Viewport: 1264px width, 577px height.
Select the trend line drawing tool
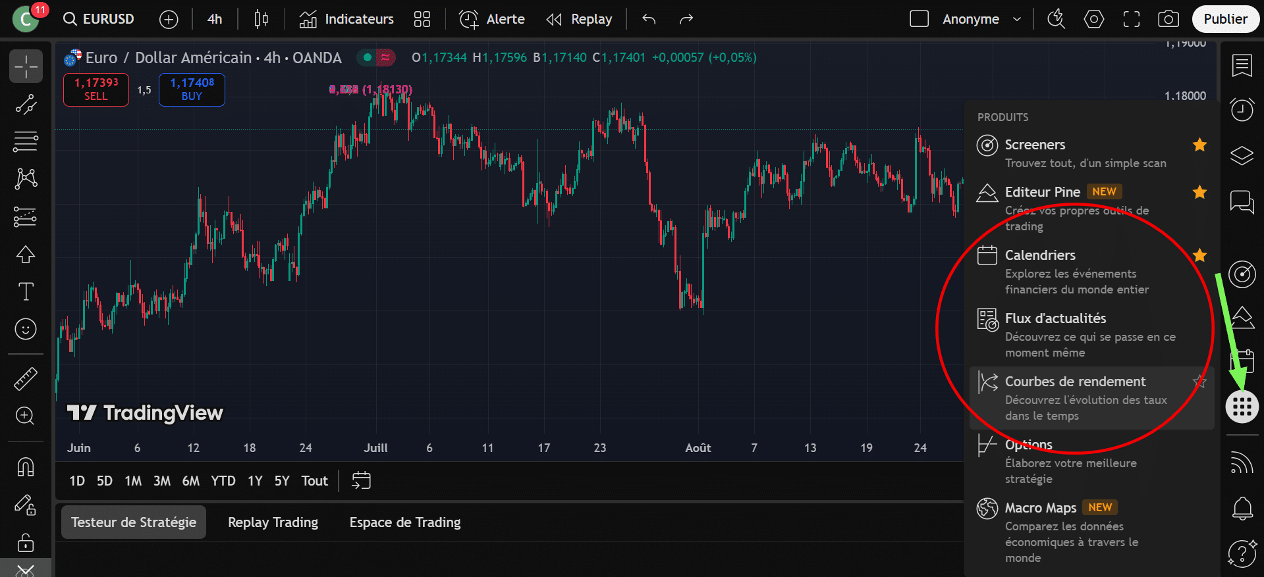[x=26, y=105]
